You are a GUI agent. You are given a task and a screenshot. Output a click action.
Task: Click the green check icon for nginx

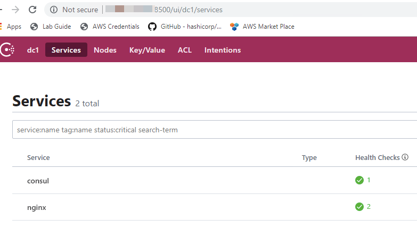coord(359,207)
